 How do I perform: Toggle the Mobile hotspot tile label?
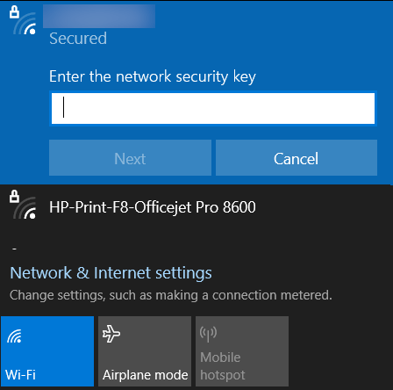click(x=223, y=366)
